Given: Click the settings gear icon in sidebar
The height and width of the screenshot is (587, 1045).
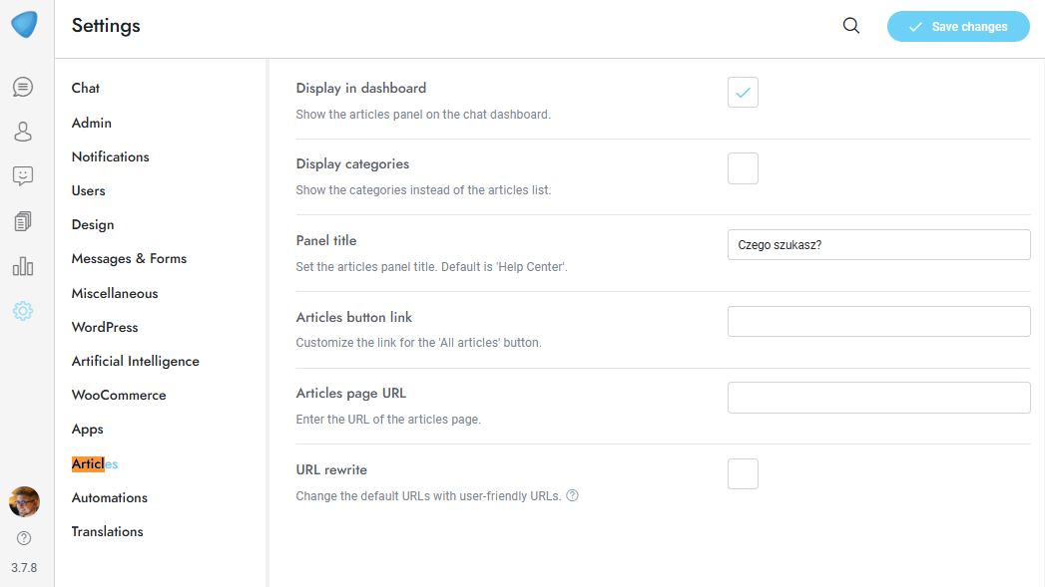Looking at the screenshot, I should [23, 311].
